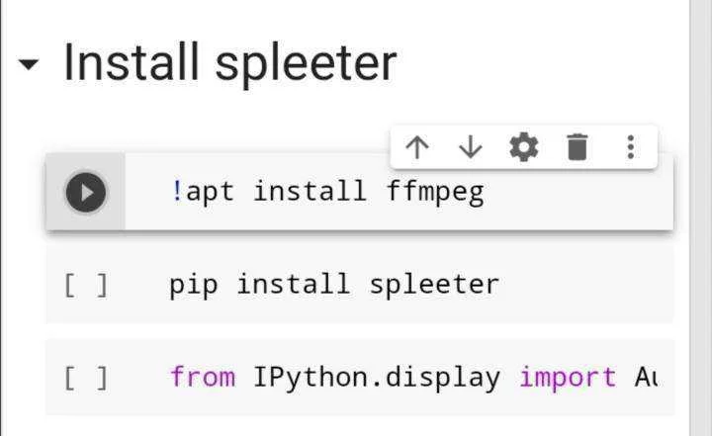Run the IPython.display import cell

pyautogui.click(x=86, y=378)
